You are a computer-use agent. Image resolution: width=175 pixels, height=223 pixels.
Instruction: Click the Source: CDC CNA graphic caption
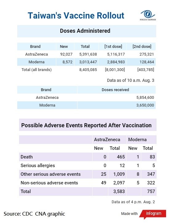pos(34,214)
